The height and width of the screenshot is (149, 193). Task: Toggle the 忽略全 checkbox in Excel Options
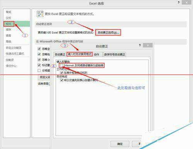click(x=39, y=49)
